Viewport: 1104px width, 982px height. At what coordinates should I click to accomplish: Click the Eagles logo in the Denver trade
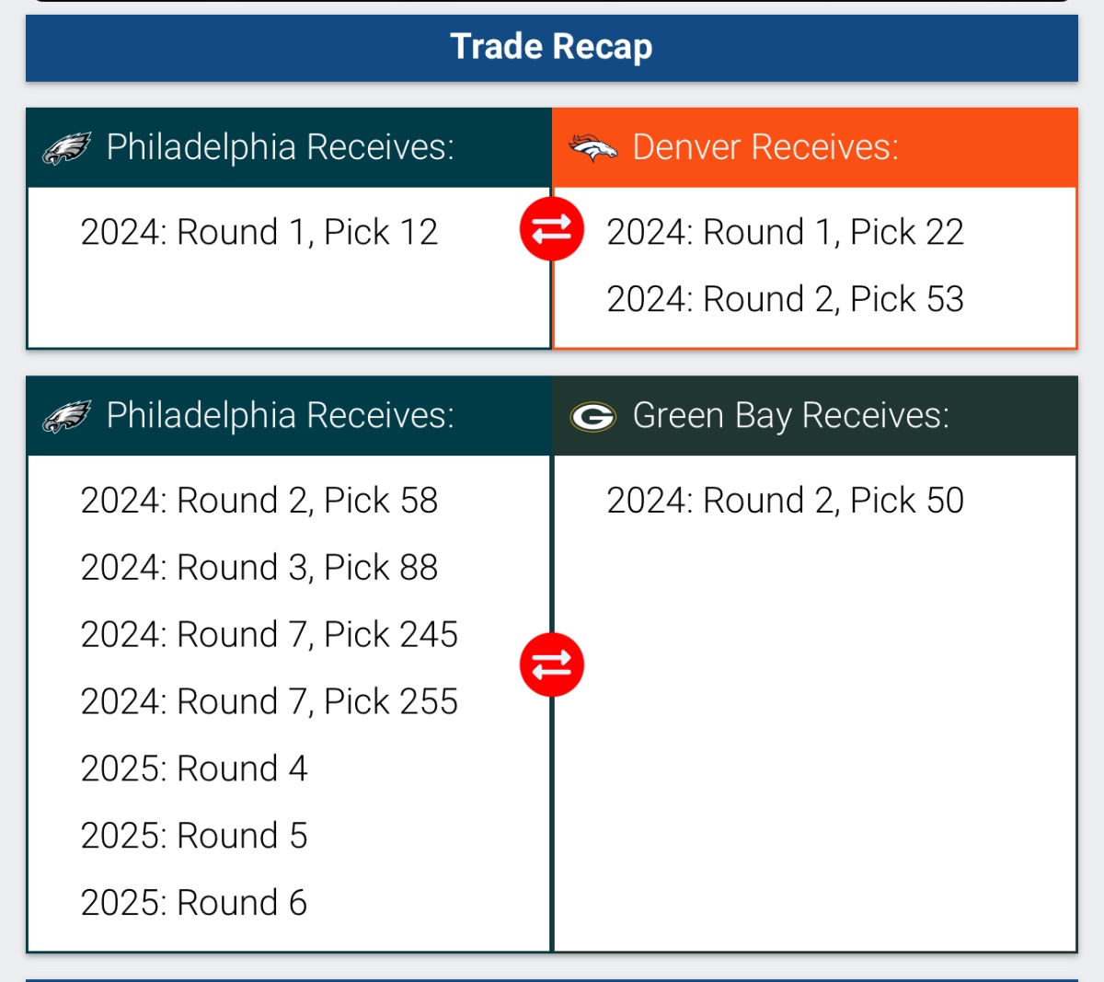tap(66, 147)
